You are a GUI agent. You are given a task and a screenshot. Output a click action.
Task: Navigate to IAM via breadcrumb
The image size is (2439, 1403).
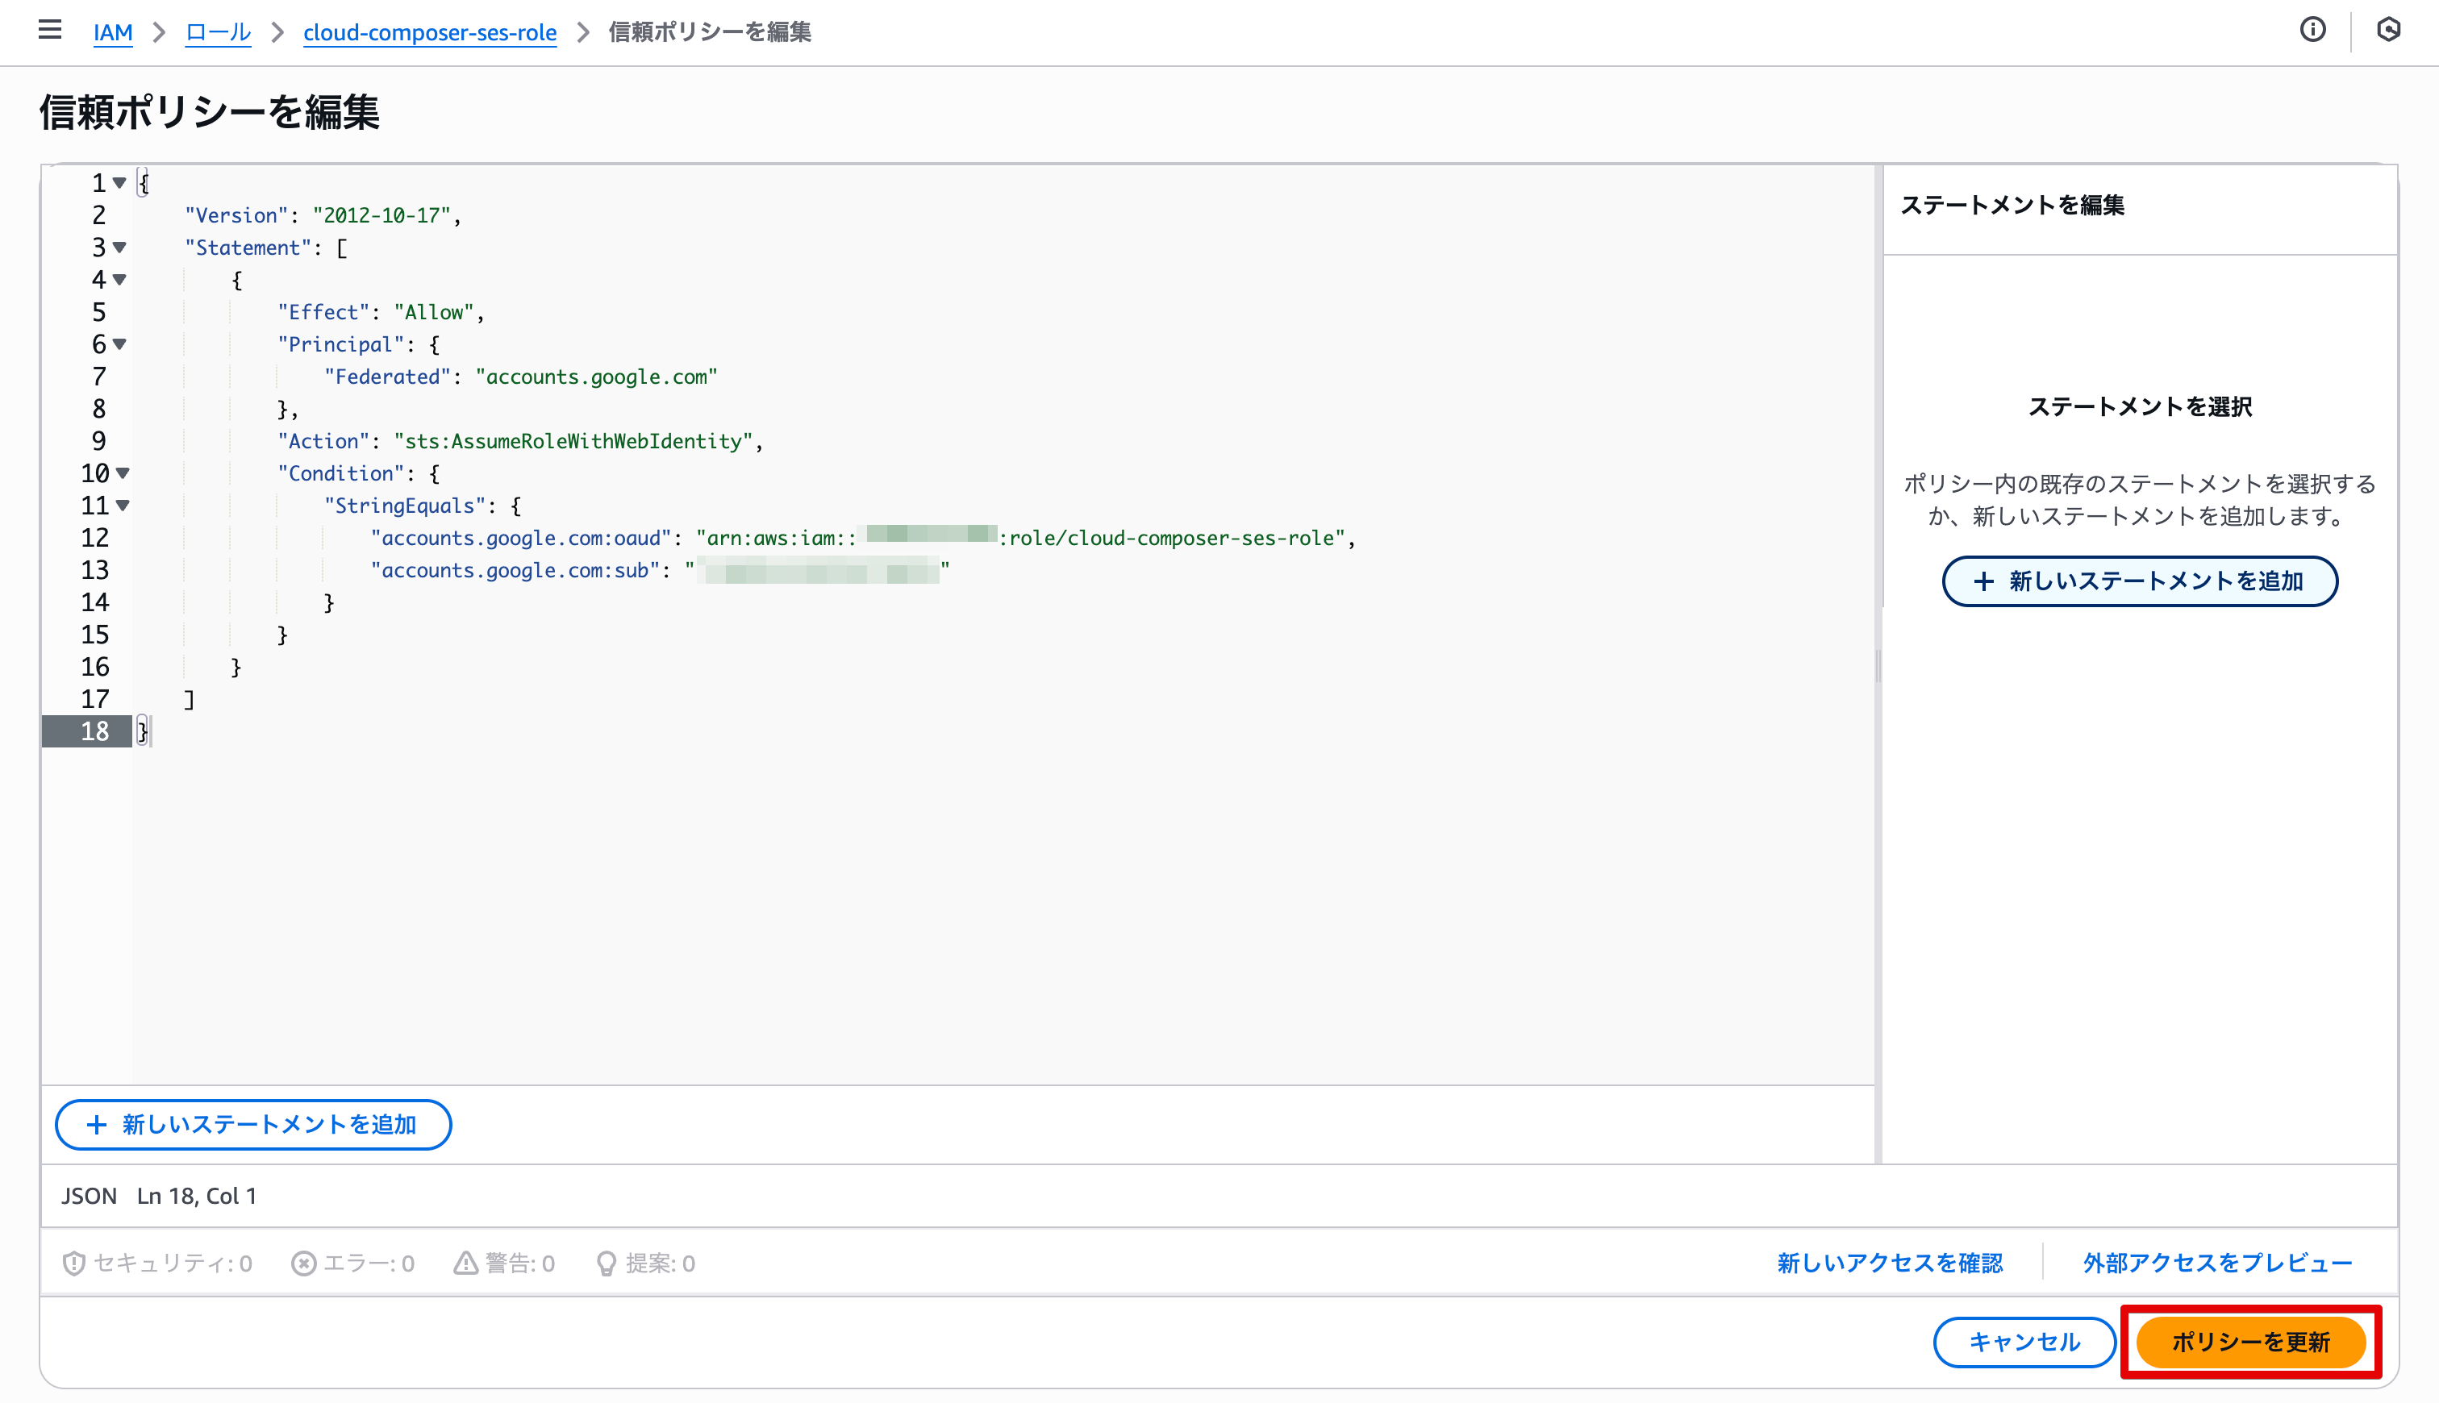[x=113, y=31]
